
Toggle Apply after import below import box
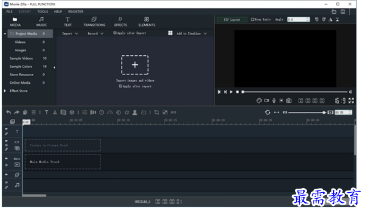point(120,86)
